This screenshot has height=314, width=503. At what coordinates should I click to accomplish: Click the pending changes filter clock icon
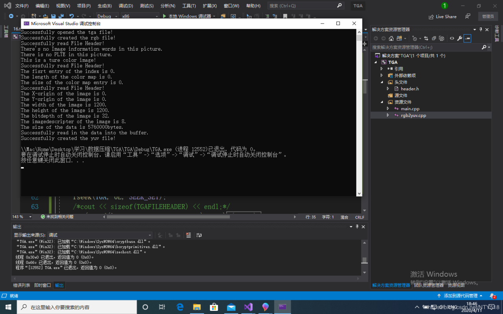(415, 38)
